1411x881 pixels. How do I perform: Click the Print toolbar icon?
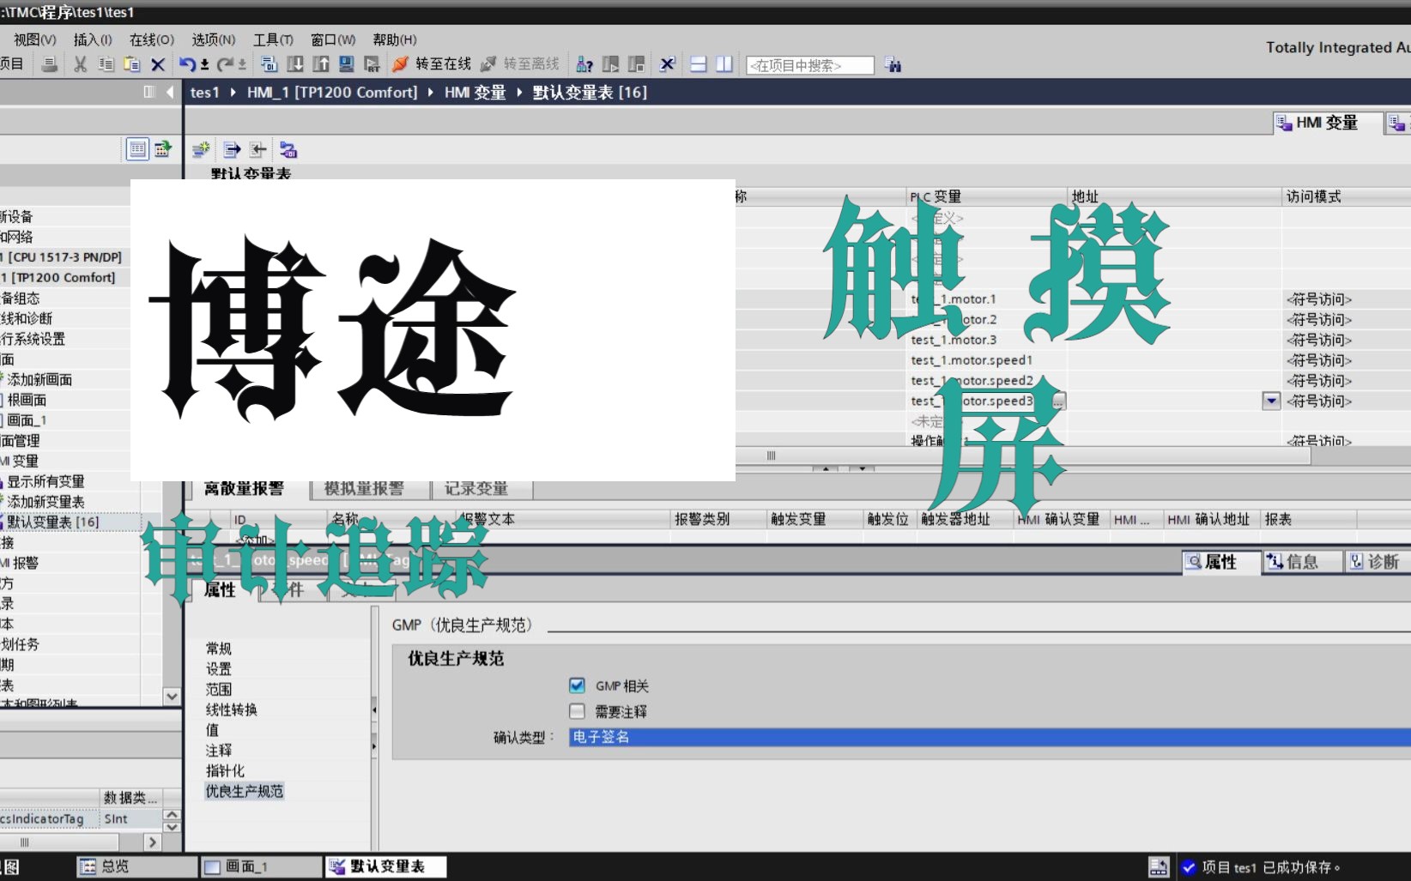[50, 64]
